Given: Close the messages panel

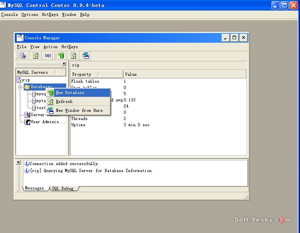Looking at the screenshot, I should point(18,162).
